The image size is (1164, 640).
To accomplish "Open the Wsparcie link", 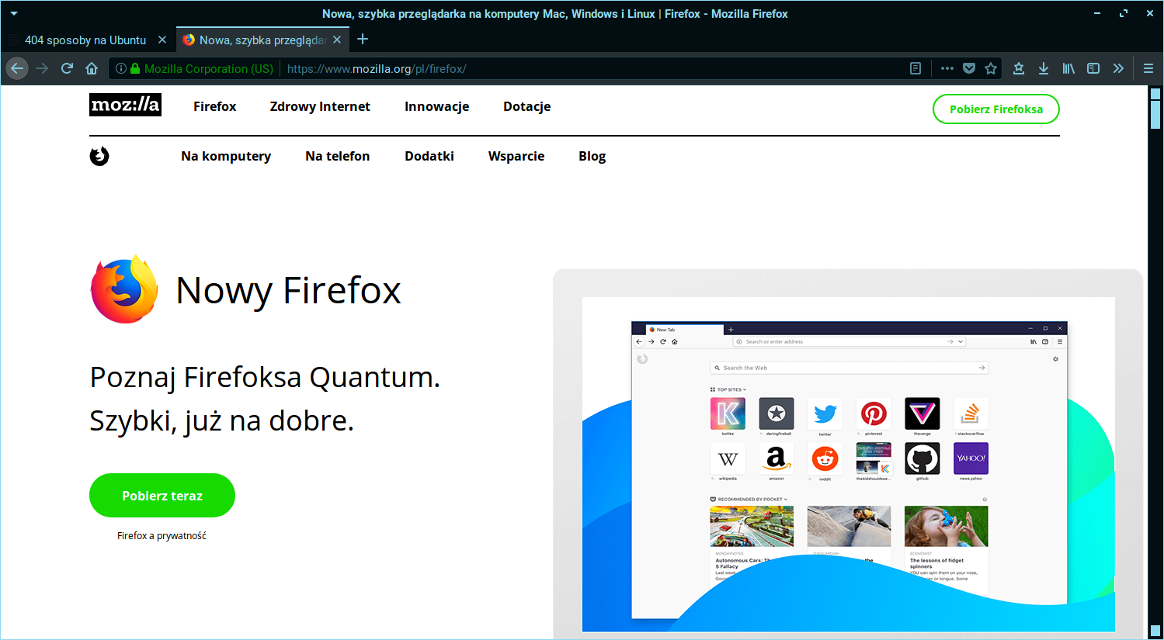I will pos(516,156).
